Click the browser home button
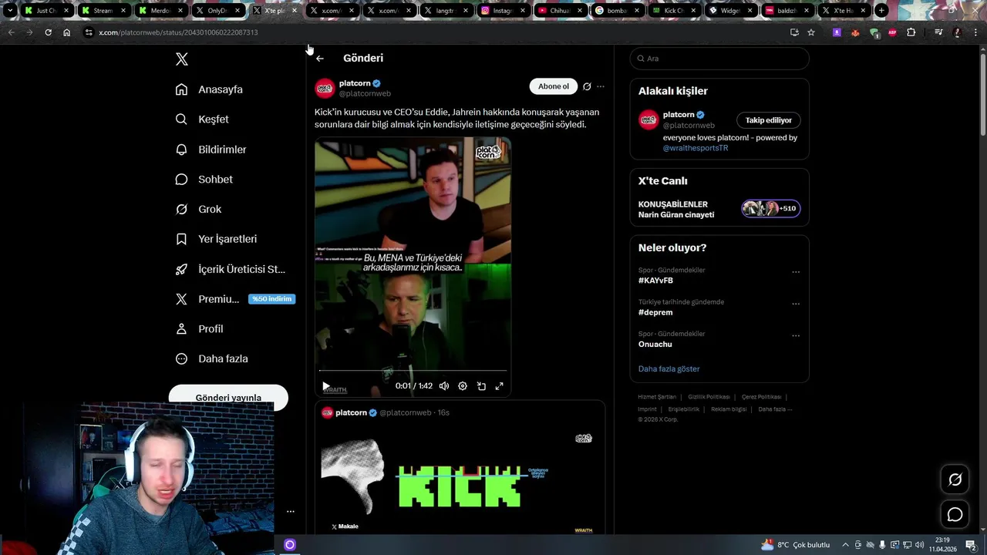 pos(66,32)
